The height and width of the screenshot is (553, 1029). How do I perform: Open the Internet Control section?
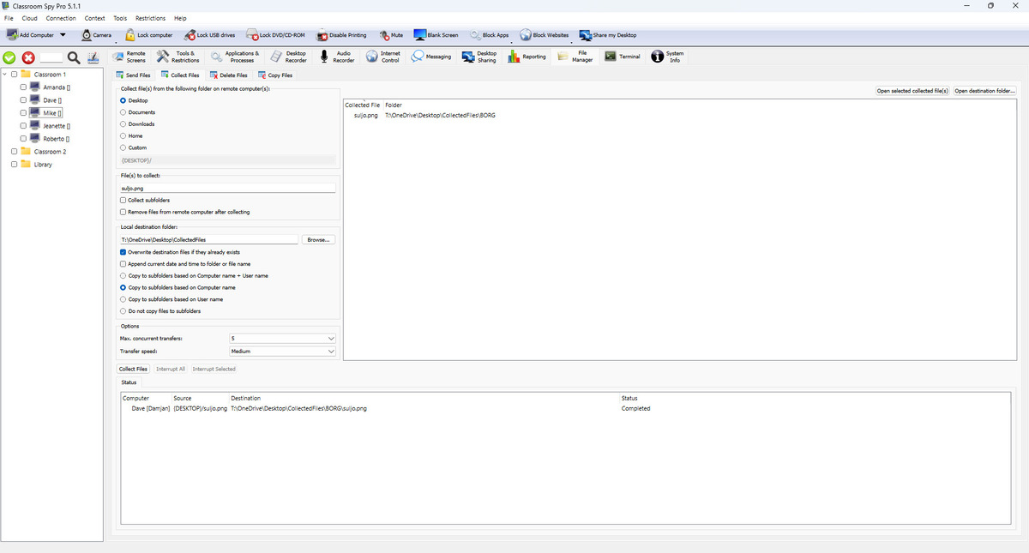point(370,57)
